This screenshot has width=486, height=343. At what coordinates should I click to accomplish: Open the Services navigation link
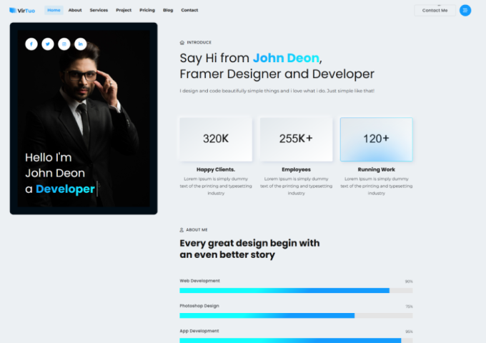click(x=99, y=10)
